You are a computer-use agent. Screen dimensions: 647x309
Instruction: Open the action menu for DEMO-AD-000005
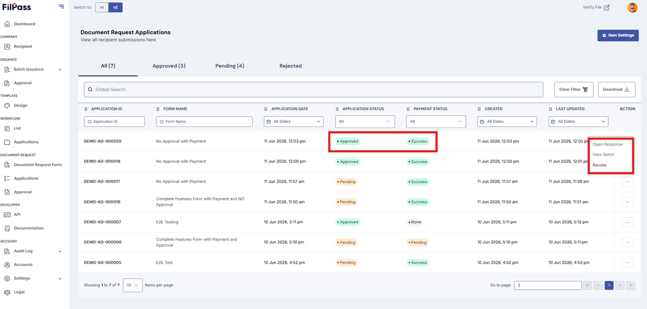click(627, 263)
